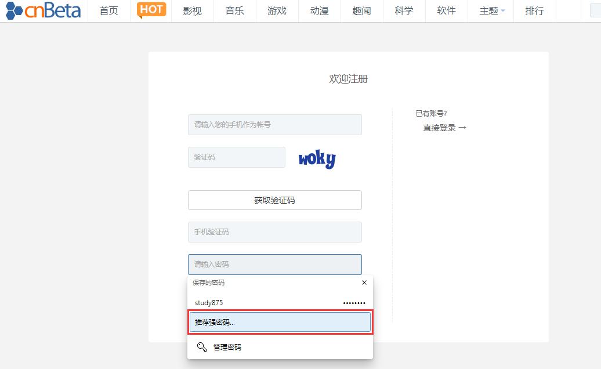601x369 pixels.
Task: Open the 音乐 section
Action: (x=234, y=11)
